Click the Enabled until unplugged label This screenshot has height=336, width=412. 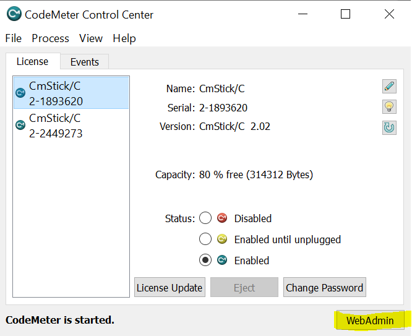pos(288,239)
